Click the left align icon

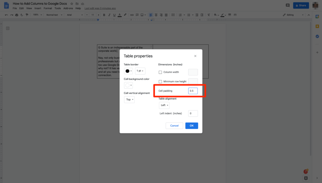pyautogui.click(x=151, y=15)
